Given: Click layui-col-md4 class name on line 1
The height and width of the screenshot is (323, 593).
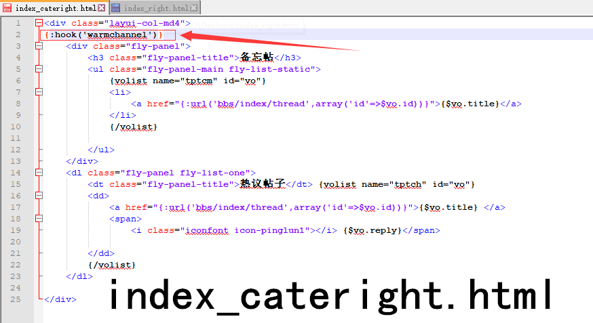Looking at the screenshot, I should [145, 24].
